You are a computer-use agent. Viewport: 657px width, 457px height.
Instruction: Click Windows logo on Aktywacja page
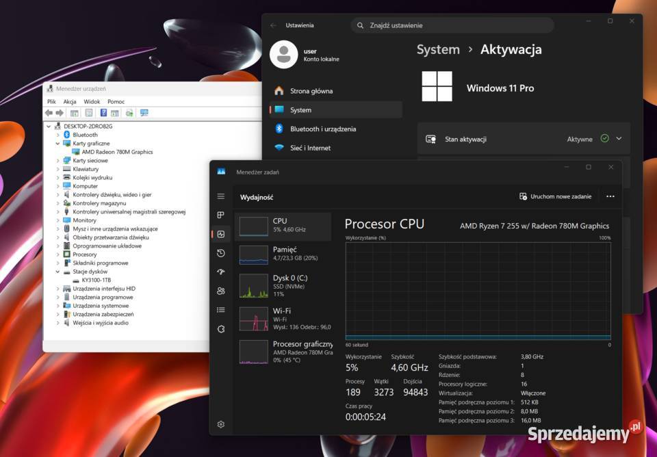tap(437, 86)
